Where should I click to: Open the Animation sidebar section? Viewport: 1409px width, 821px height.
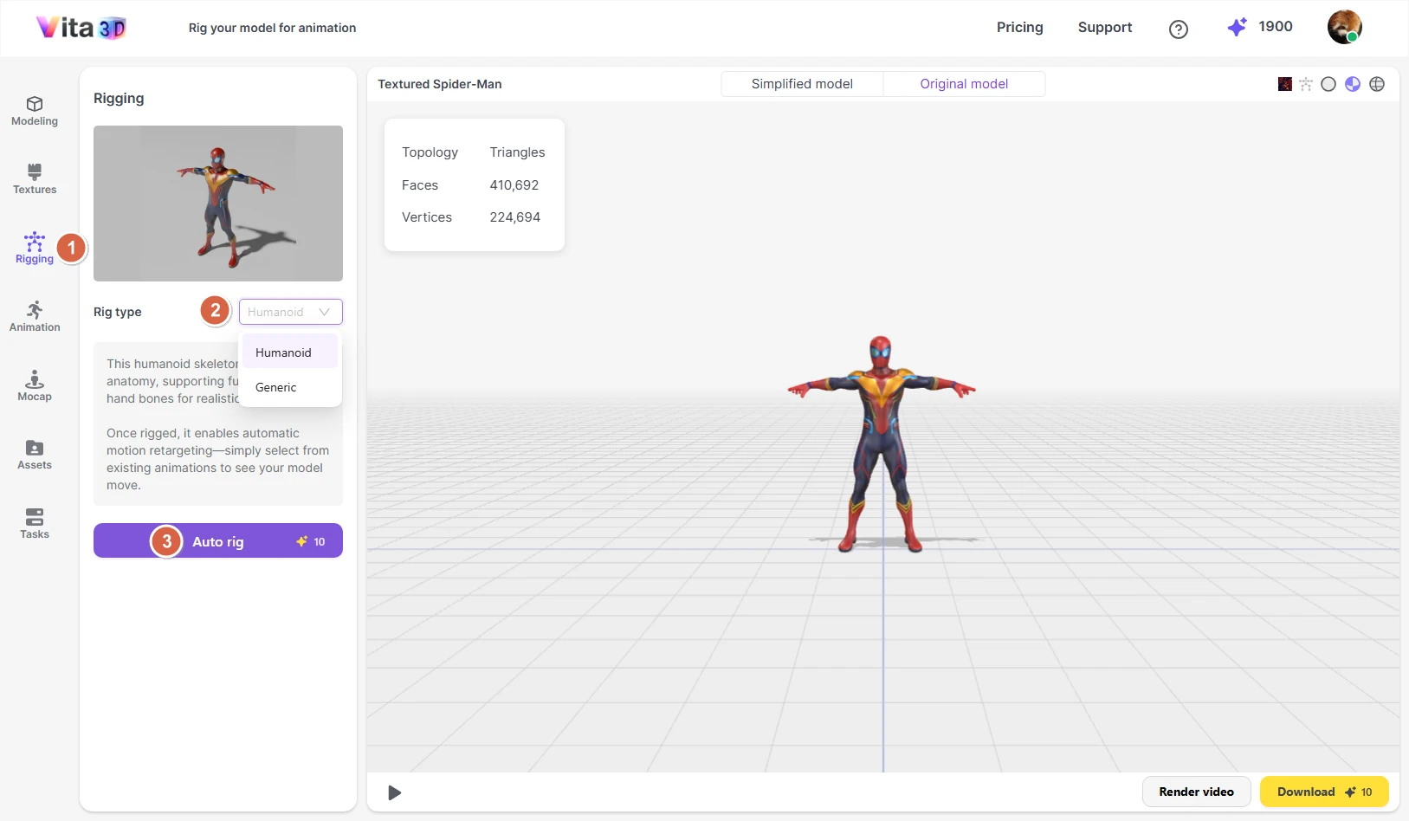click(x=35, y=317)
